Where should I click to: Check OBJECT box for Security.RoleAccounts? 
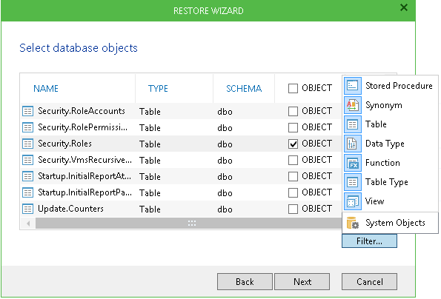[293, 111]
